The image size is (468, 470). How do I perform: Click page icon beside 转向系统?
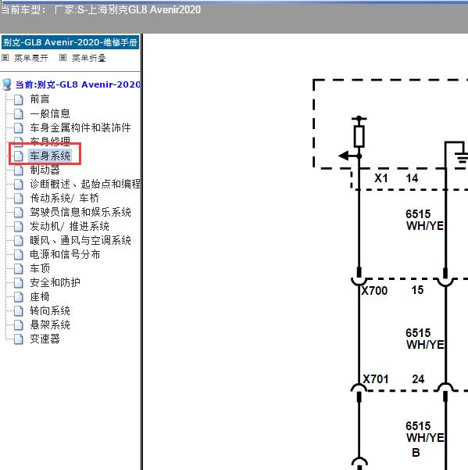(18, 311)
